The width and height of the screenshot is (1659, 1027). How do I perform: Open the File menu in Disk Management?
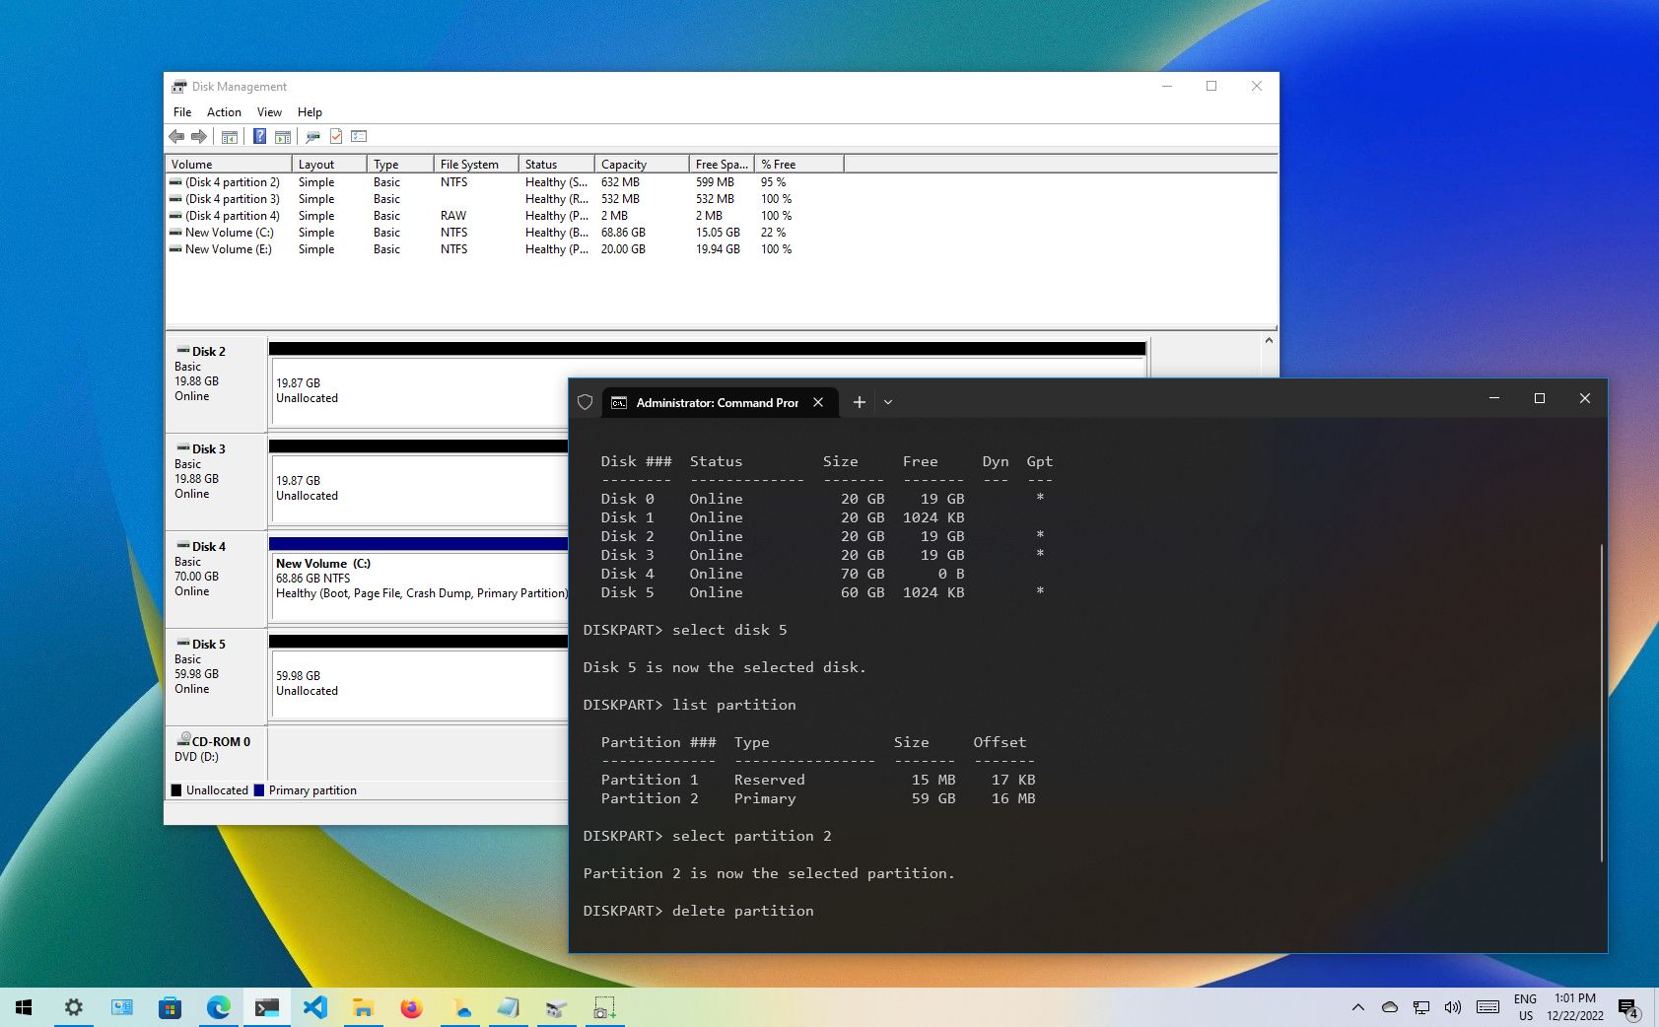click(x=182, y=112)
